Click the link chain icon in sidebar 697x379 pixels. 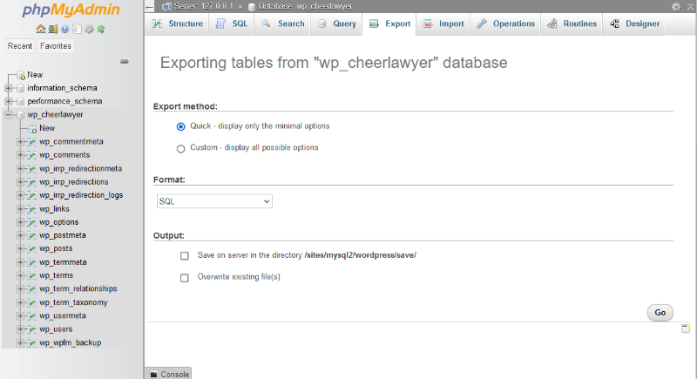(125, 62)
